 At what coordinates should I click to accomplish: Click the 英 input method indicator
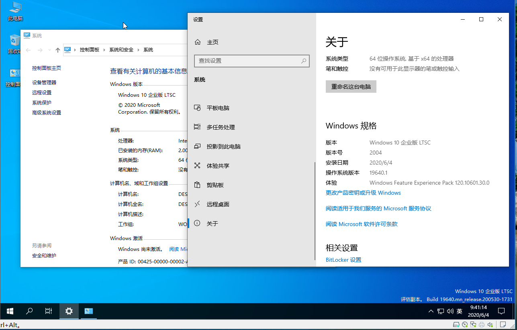(460, 311)
